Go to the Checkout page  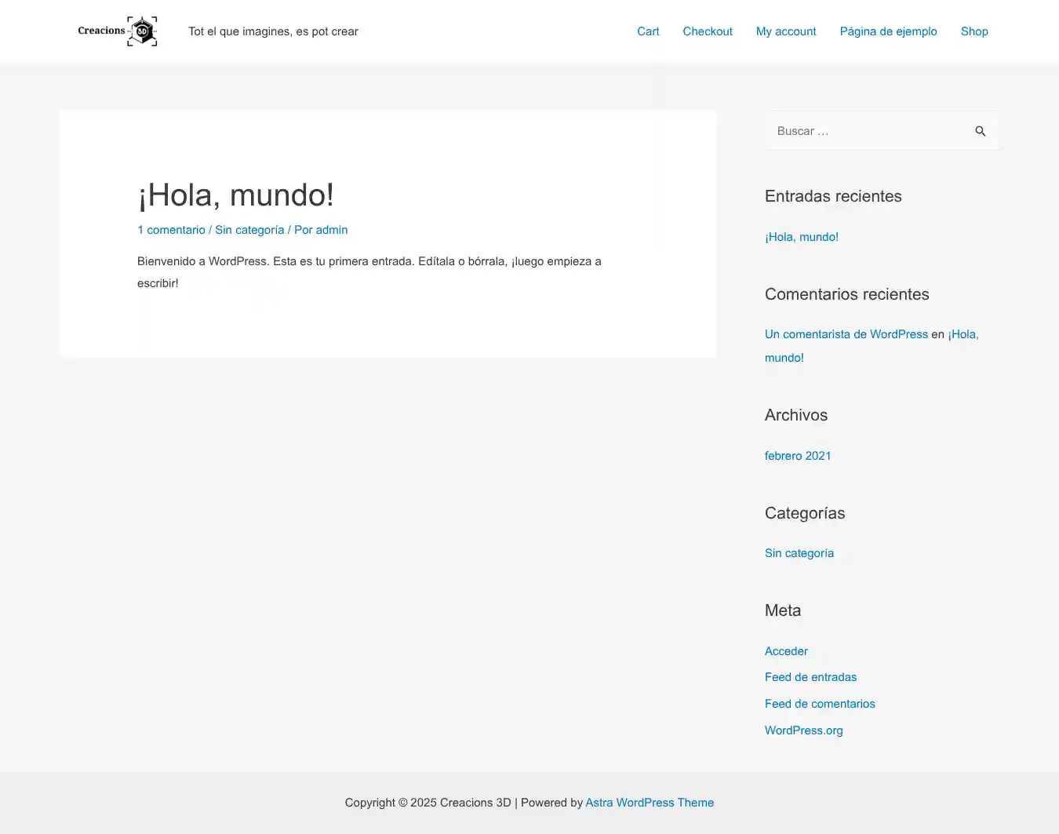(x=707, y=31)
